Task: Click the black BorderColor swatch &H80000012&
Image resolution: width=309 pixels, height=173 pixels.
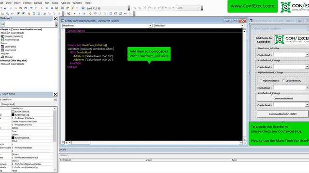Action: [13, 115]
